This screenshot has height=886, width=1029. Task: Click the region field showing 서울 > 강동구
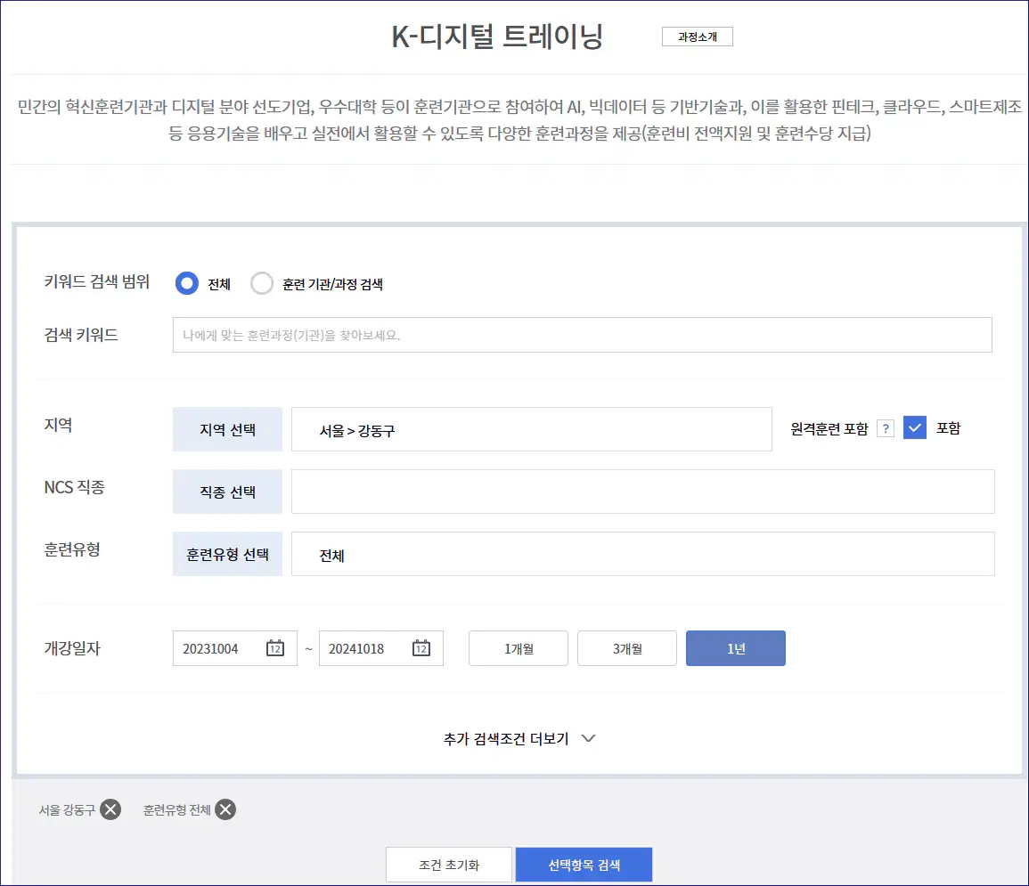tap(532, 428)
